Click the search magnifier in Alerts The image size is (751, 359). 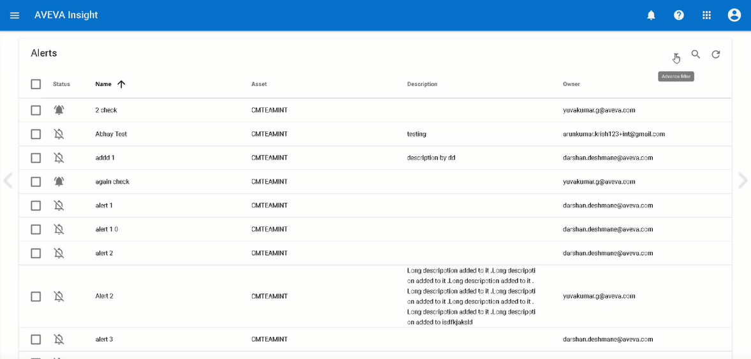[696, 55]
